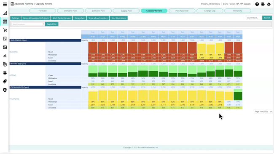Click the Recalculate button
274x154 pixels.
[80, 18]
